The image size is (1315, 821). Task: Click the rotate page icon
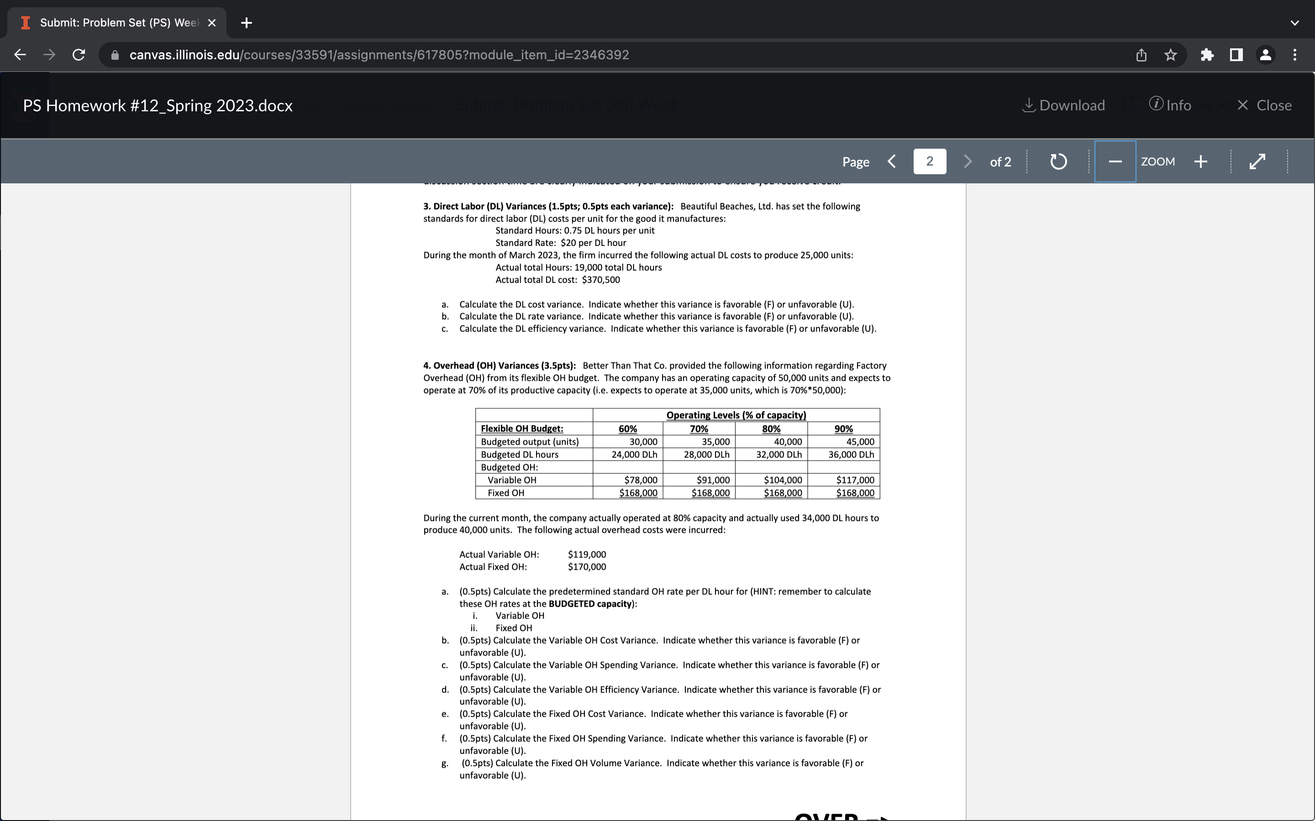click(1059, 161)
